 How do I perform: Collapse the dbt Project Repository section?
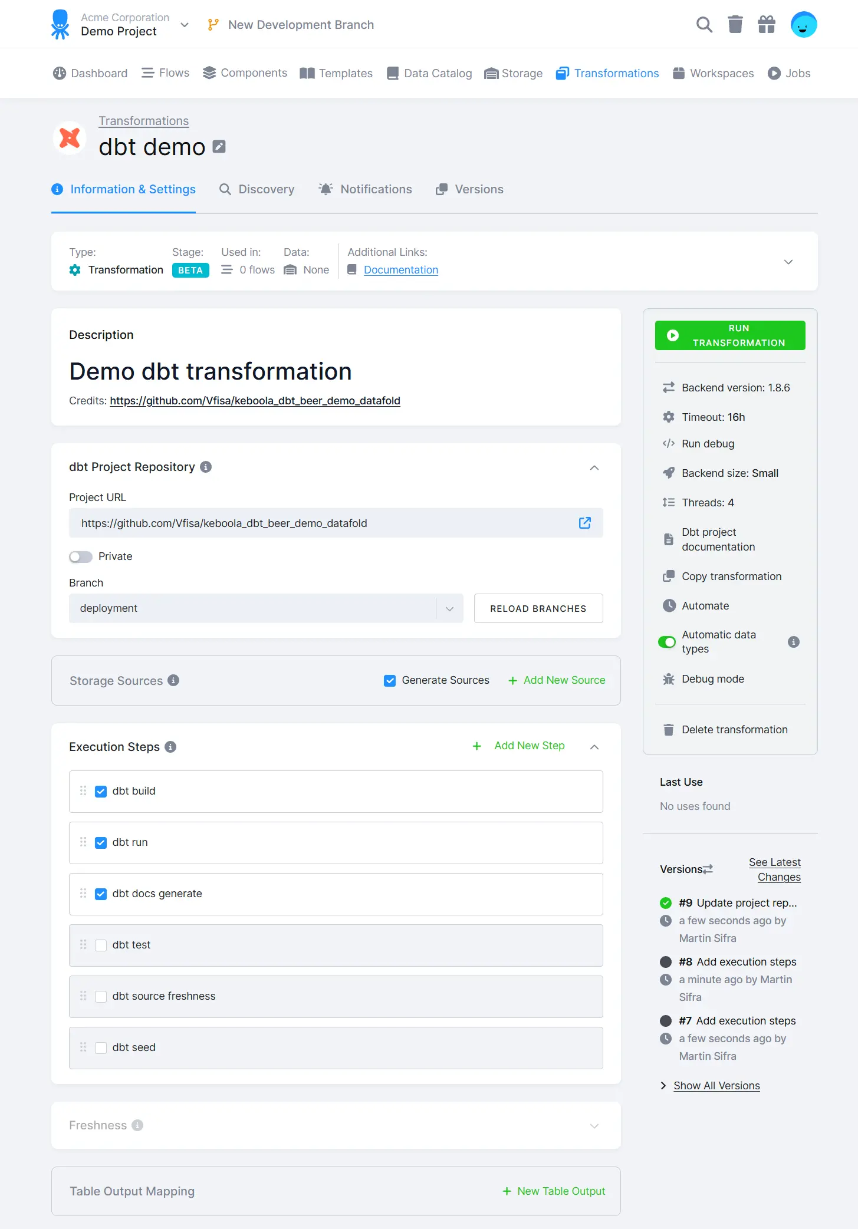click(x=594, y=468)
